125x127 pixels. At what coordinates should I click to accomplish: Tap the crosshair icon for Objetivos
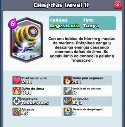(x=16, y=101)
